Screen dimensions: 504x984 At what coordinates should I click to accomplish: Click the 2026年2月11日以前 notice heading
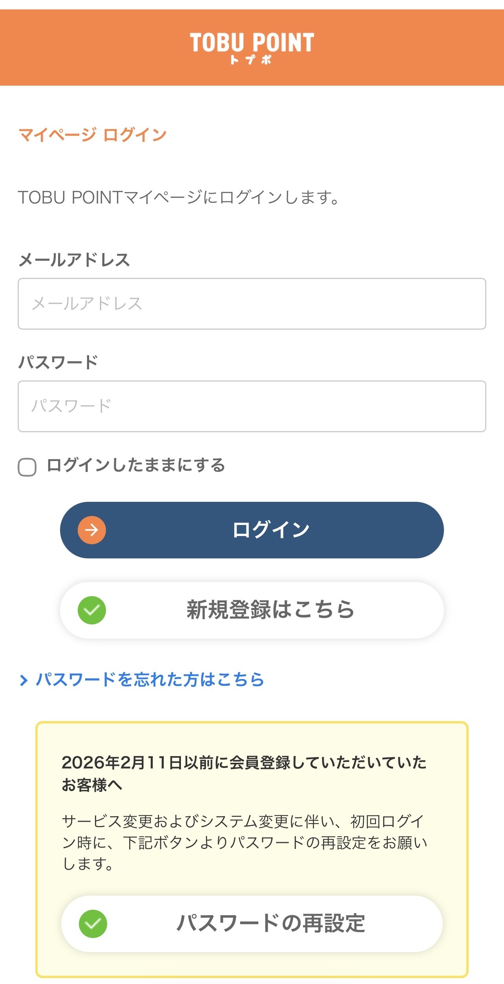click(244, 773)
